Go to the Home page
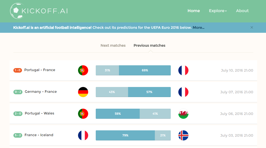Screen dimensions: 266x148 click(x=194, y=11)
